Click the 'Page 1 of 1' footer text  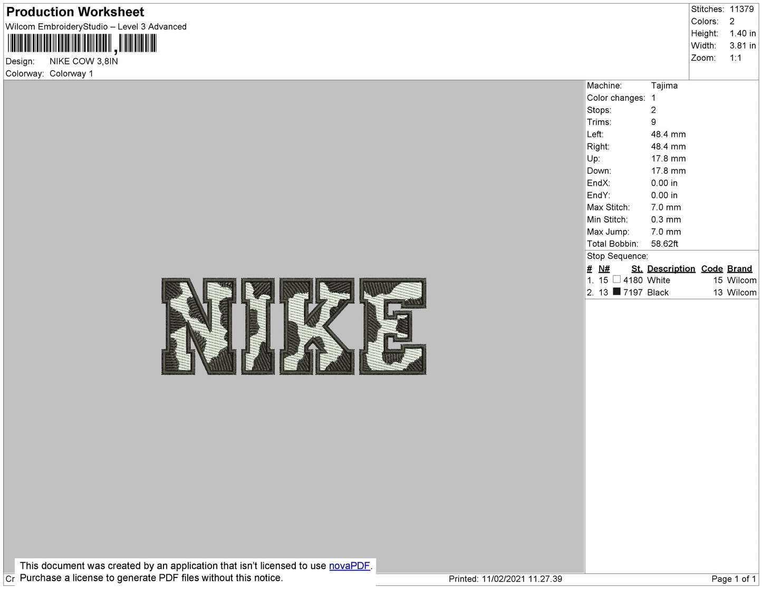[734, 579]
